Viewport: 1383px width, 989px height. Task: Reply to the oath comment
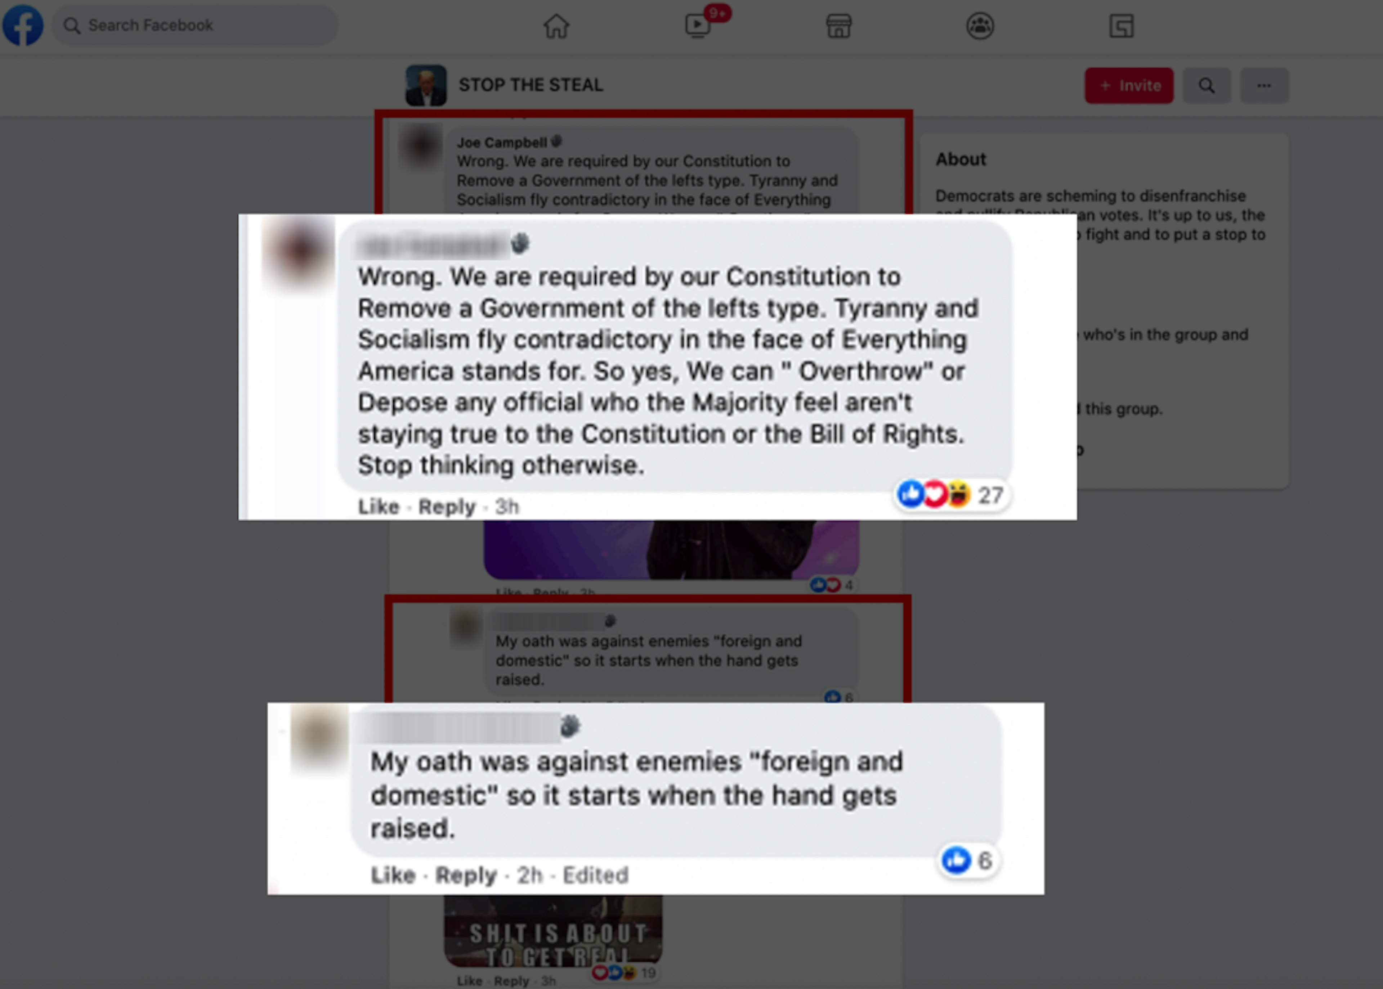point(466,875)
